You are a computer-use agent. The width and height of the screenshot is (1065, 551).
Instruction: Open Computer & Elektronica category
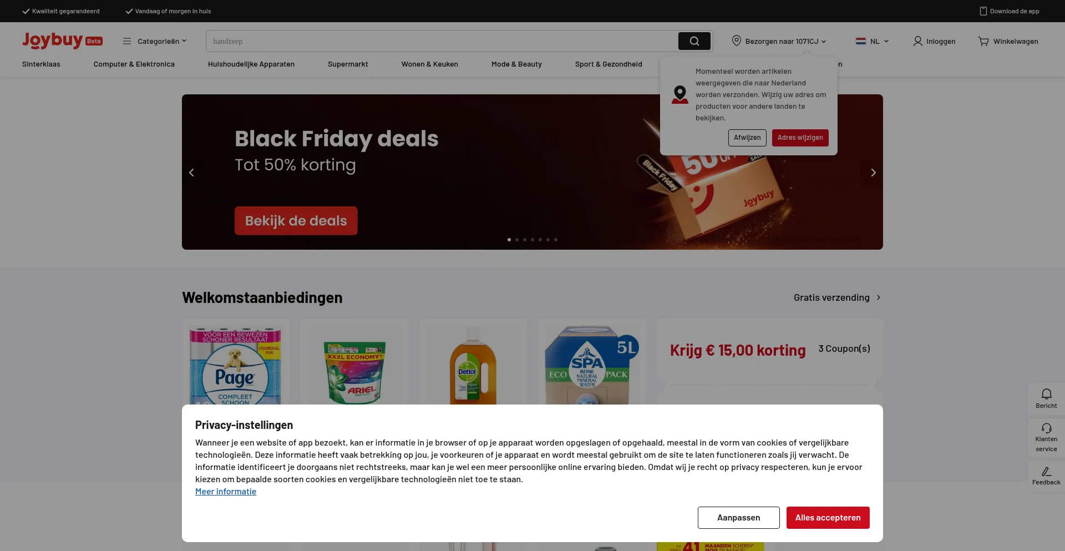click(x=134, y=64)
